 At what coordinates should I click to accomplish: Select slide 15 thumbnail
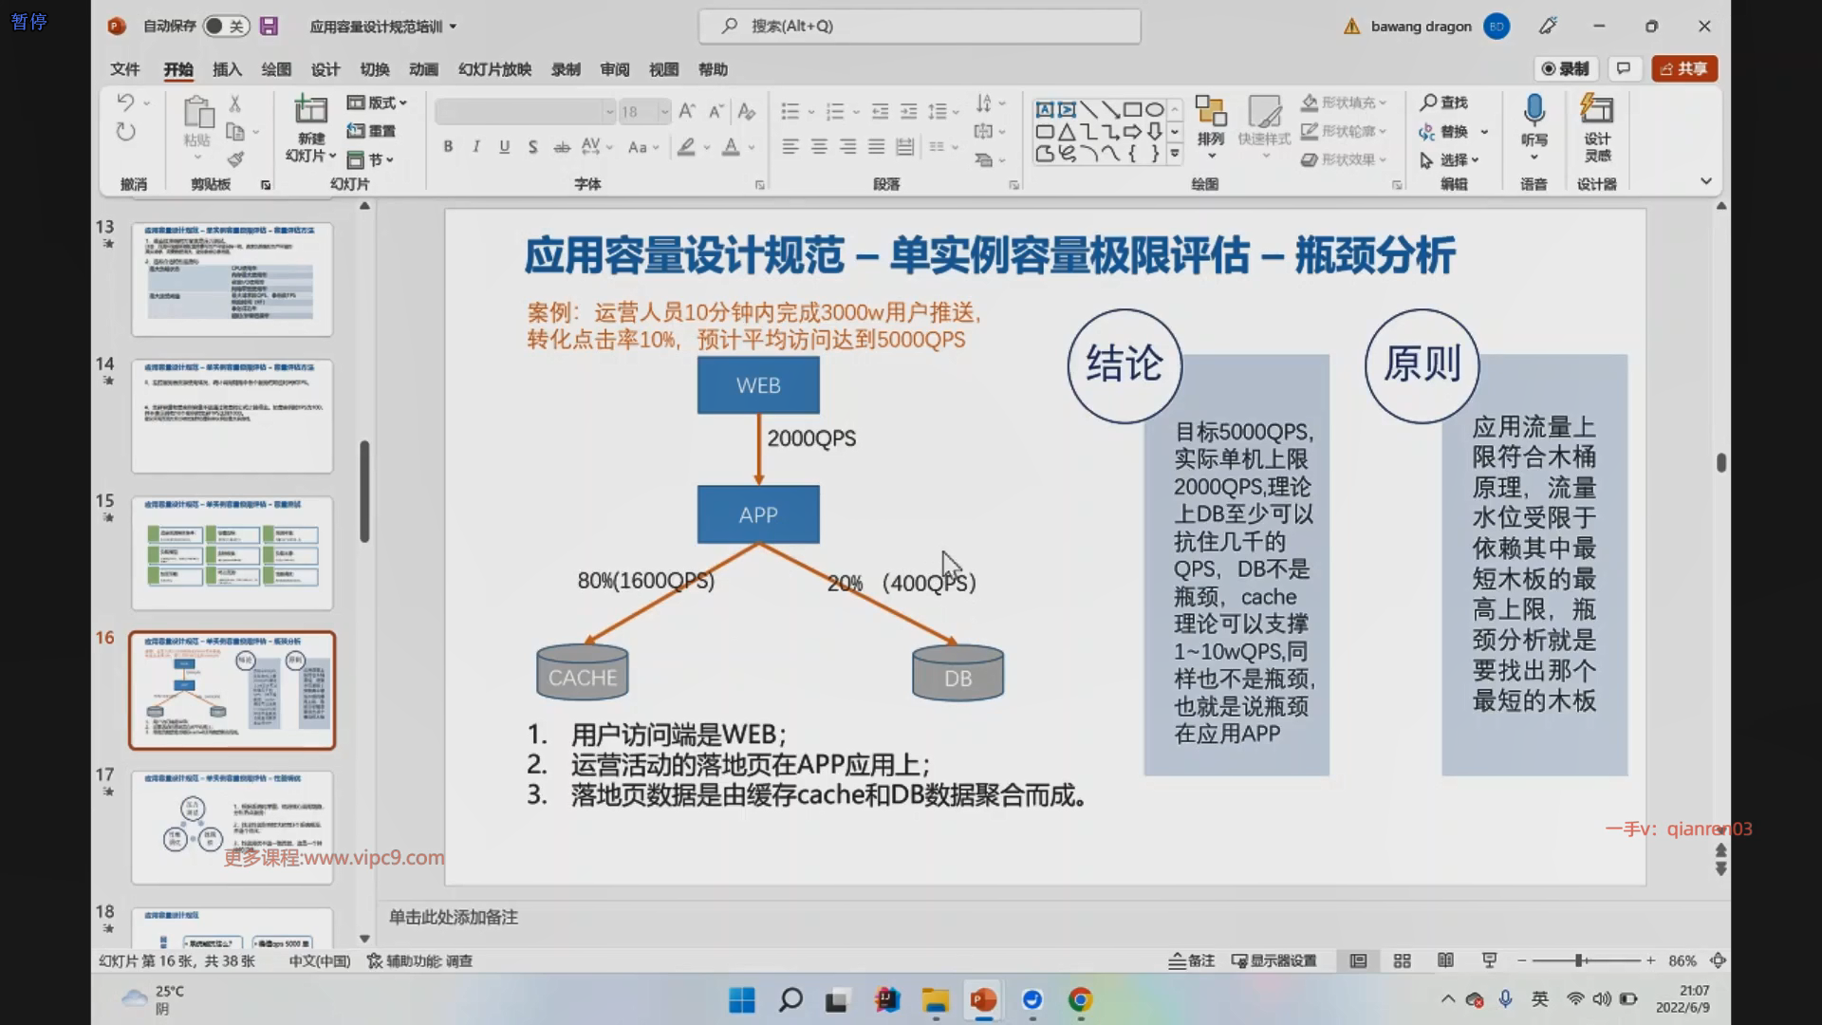coord(232,553)
